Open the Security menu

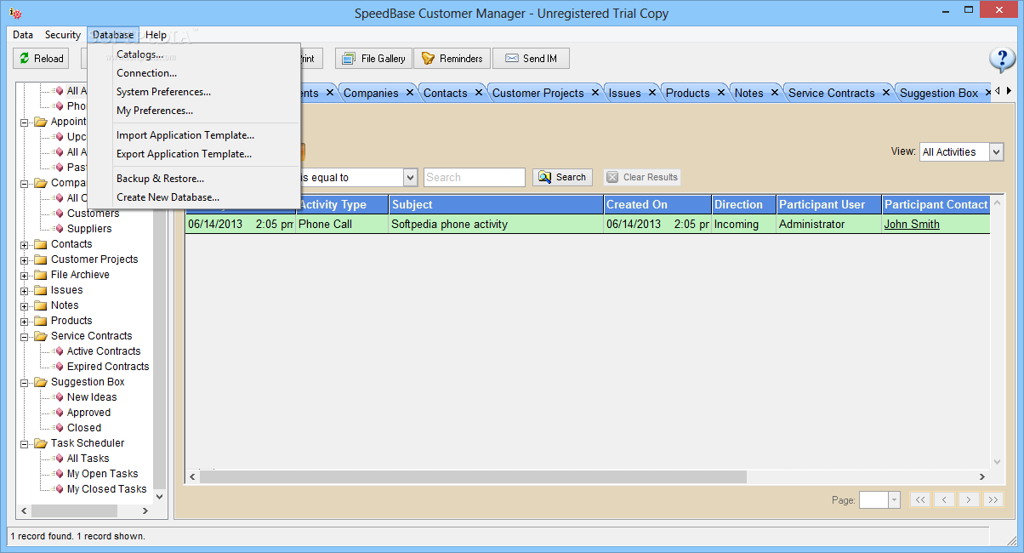(63, 35)
